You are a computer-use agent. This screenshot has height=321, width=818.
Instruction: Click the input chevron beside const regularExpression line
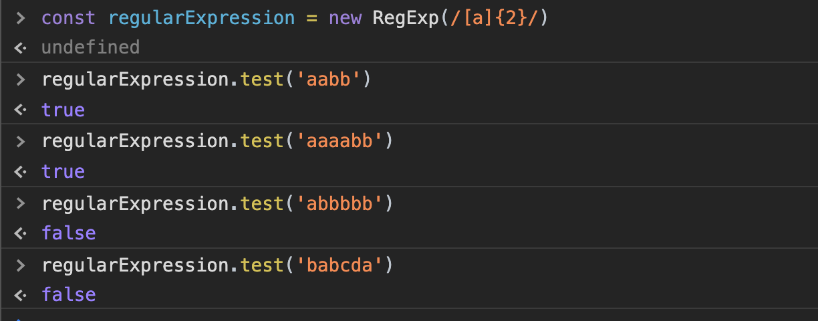click(21, 17)
